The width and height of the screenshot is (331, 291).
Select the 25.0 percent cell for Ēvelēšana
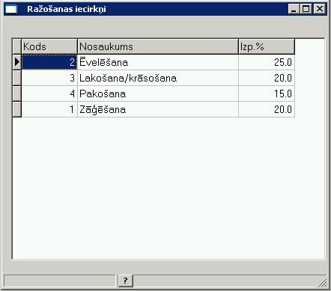coord(267,62)
